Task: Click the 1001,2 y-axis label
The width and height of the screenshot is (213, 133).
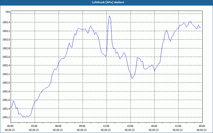Action: point(6,117)
